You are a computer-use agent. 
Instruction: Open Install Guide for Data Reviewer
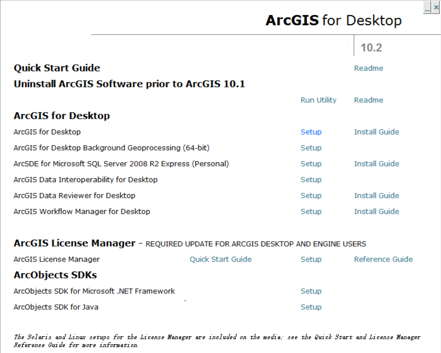[x=377, y=196]
